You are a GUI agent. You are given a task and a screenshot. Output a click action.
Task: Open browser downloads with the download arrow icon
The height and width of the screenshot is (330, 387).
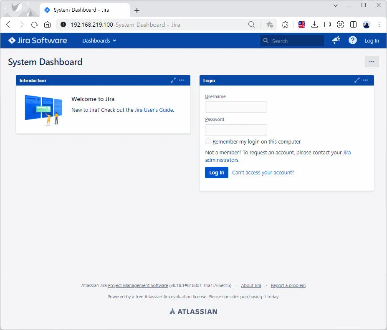(x=314, y=25)
